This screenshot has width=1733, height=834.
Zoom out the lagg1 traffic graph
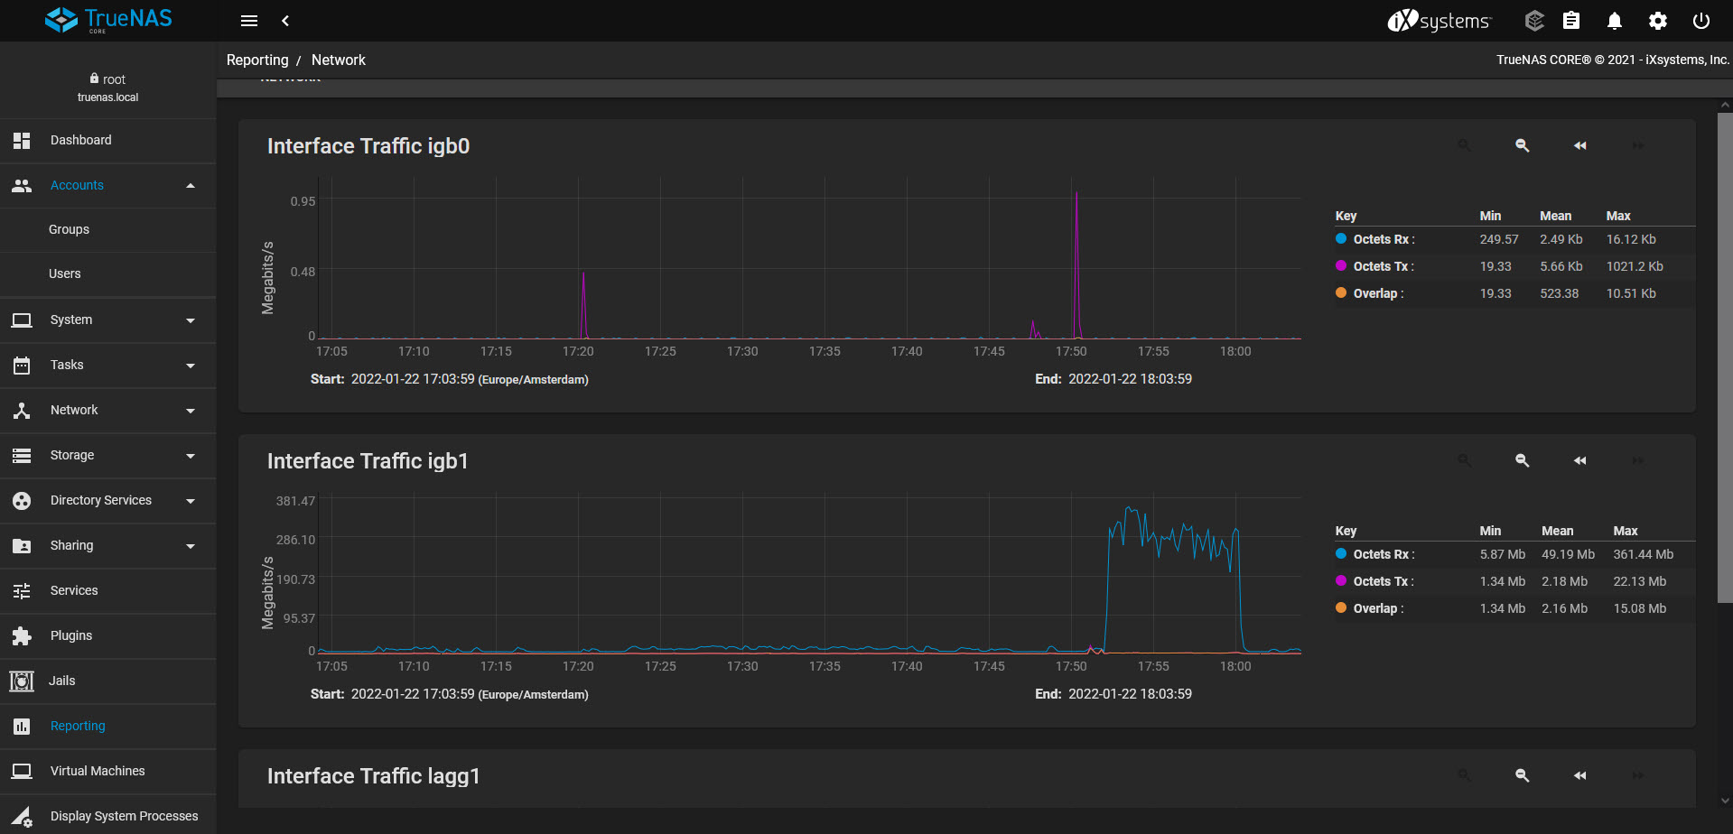coord(1523,775)
